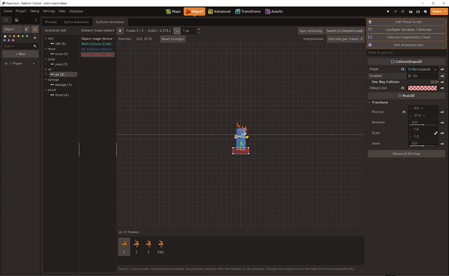Click the search magnifier icon
The height and width of the screenshot is (276, 449).
(x=35, y=46)
